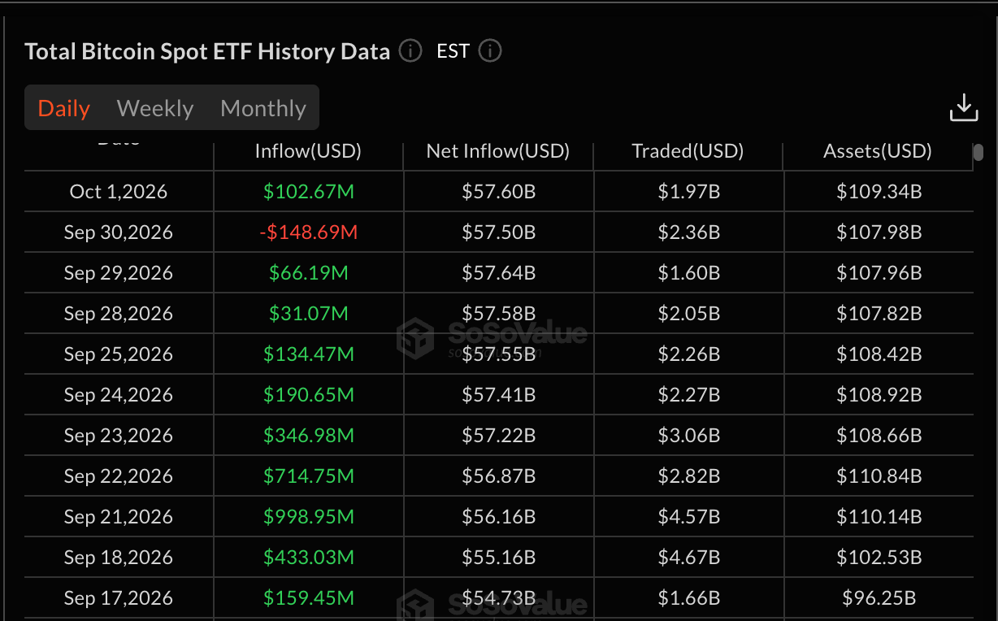998x621 pixels.
Task: Click the $96.25B assets value
Action: tap(879, 598)
